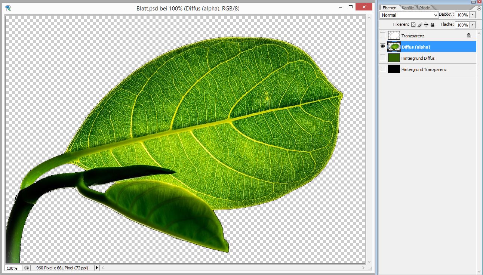
Task: Toggle lock image pixels brush icon
Action: (419, 25)
